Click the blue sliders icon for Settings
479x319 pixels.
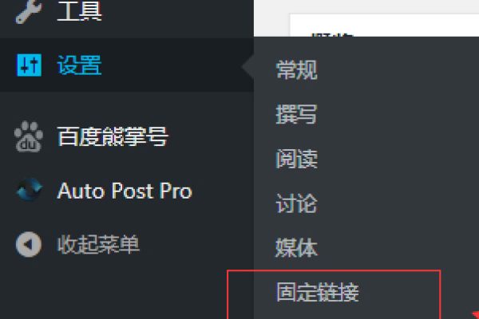point(29,65)
